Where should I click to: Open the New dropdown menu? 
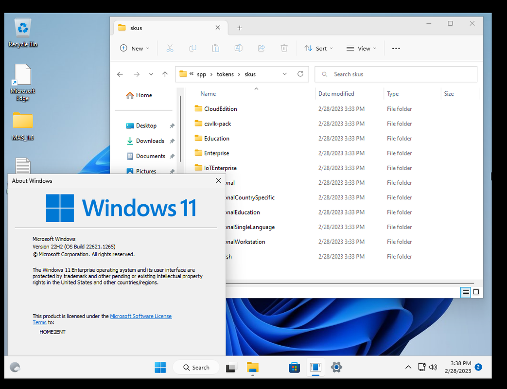[135, 49]
